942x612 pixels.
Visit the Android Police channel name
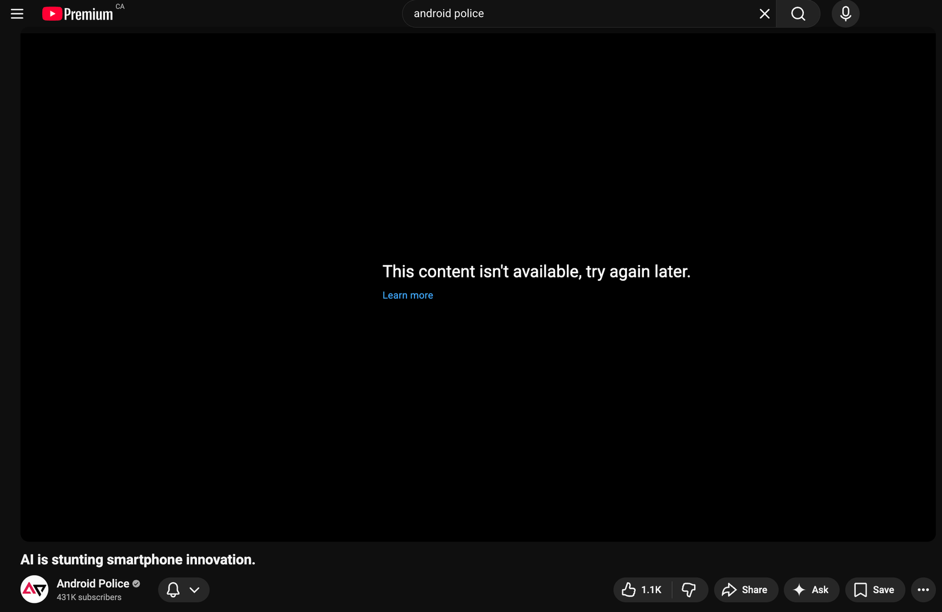pos(92,583)
